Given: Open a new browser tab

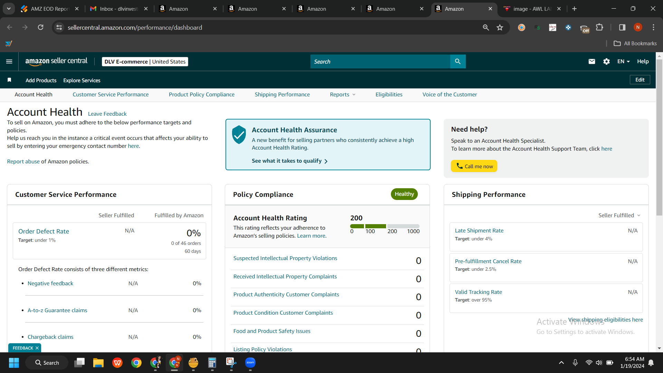Looking at the screenshot, I should click(x=575, y=9).
